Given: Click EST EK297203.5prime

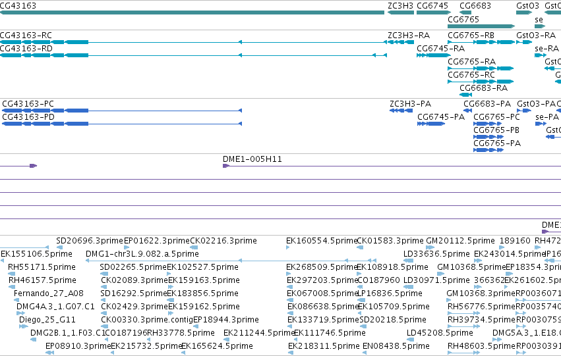Looking at the screenshot, I should pos(290,287).
